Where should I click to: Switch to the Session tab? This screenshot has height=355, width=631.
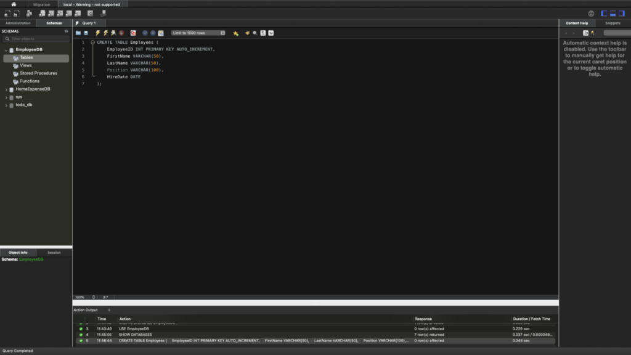pos(54,253)
